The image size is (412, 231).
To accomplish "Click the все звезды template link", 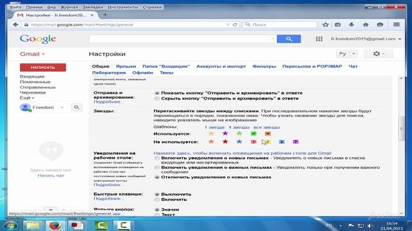I will click(267, 127).
